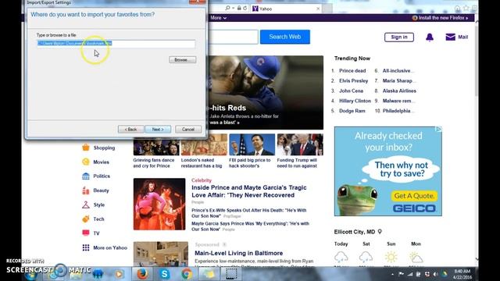Viewport: 500px width, 281px height.
Task: Close the Yahoo tab
Action: (318, 9)
